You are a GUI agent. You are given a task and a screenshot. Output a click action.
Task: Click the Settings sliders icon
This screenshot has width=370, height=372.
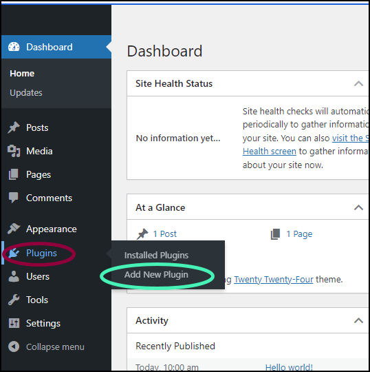14,323
